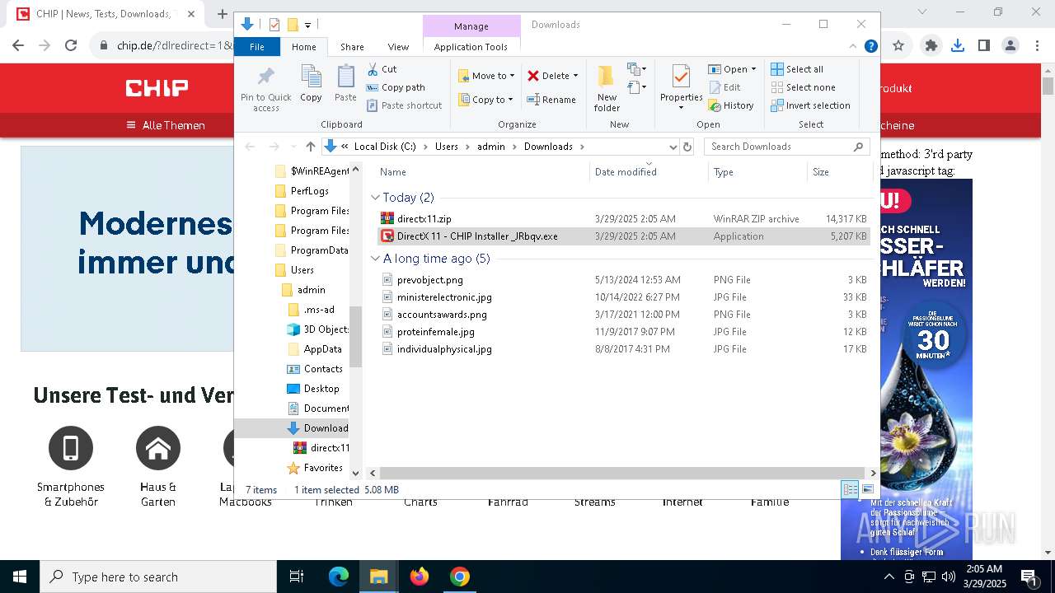The width and height of the screenshot is (1055, 593).
Task: Open Haus & Garten category
Action: 158,465
